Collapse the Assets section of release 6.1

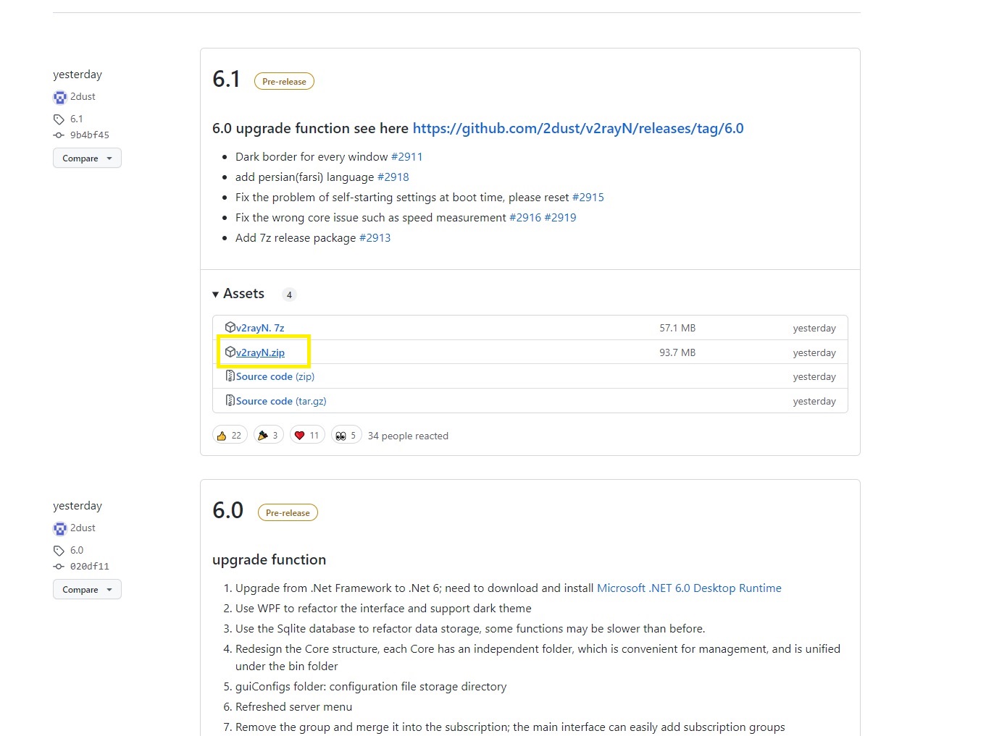coord(238,294)
